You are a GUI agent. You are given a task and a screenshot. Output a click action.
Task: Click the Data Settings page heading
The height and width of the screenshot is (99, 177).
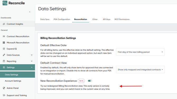(x=52, y=9)
